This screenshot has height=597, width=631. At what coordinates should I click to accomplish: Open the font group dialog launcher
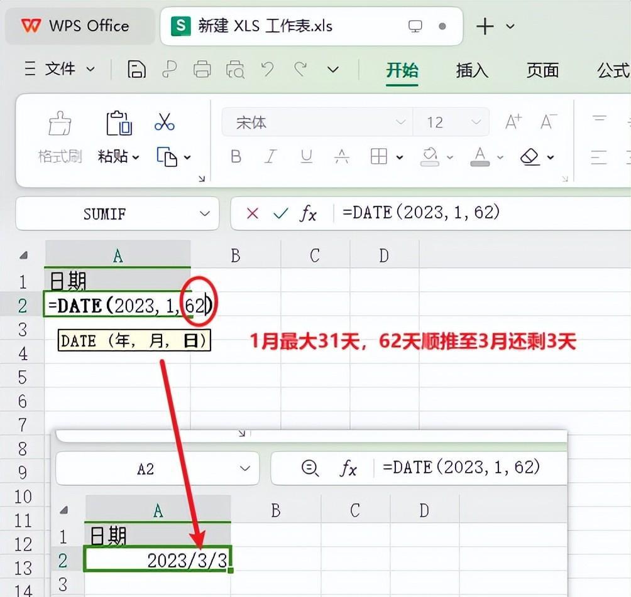(x=565, y=178)
